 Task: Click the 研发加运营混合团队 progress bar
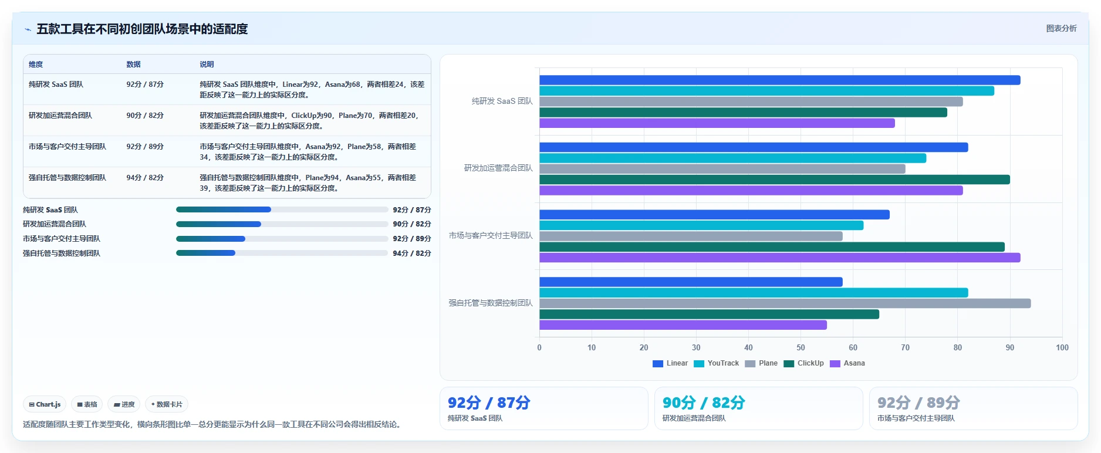coord(282,224)
